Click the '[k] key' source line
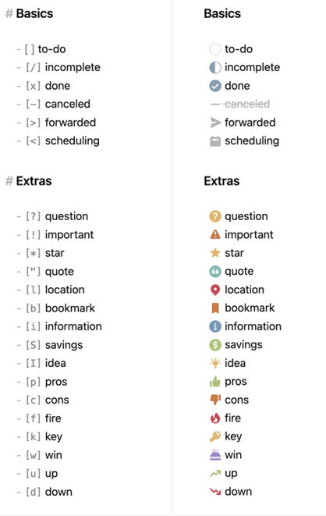The image size is (326, 516). point(40,436)
